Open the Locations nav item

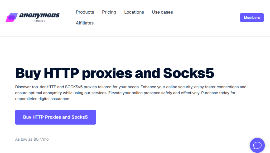click(134, 12)
